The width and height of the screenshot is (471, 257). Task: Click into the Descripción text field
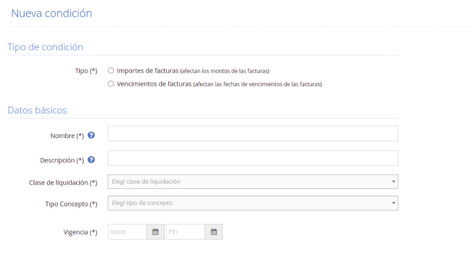click(x=253, y=158)
